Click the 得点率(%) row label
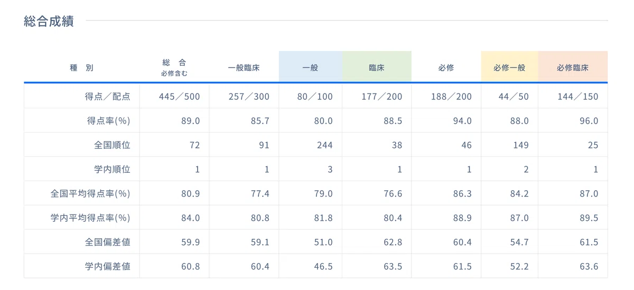 [x=109, y=121]
